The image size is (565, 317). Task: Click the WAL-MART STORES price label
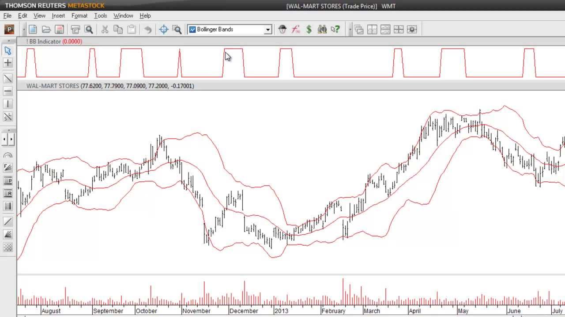(x=53, y=86)
